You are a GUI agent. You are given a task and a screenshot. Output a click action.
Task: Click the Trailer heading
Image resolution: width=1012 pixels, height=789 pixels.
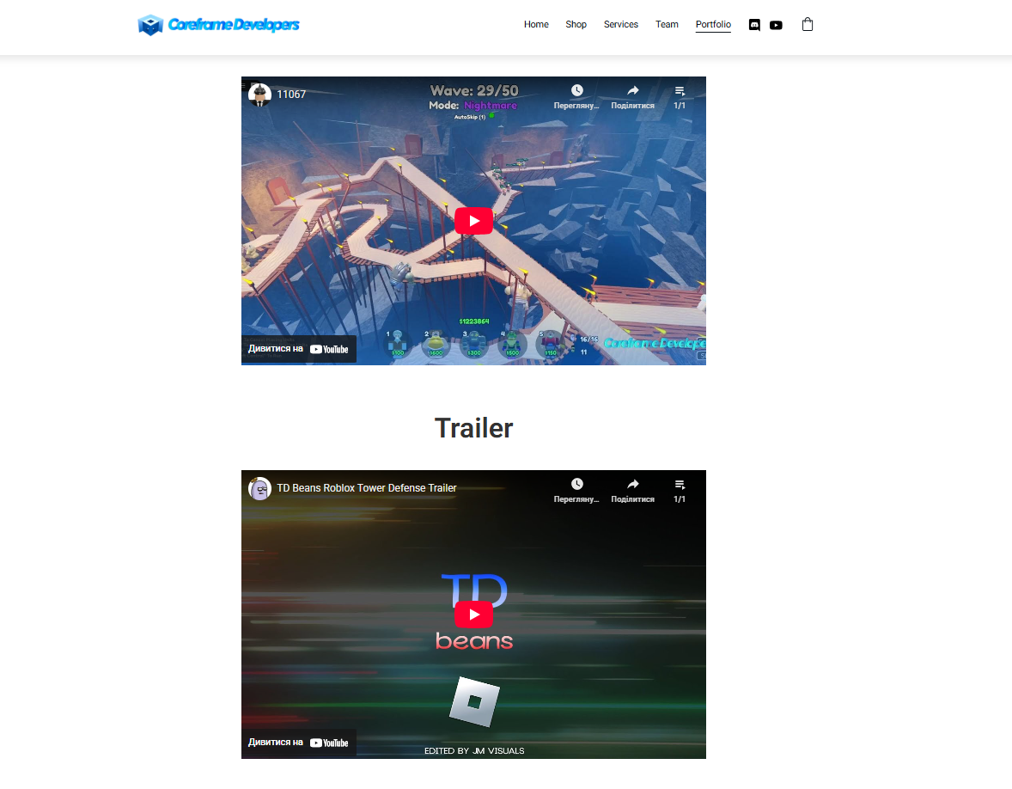[473, 428]
